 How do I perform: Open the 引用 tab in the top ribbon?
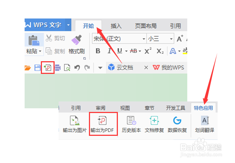coord(175,26)
